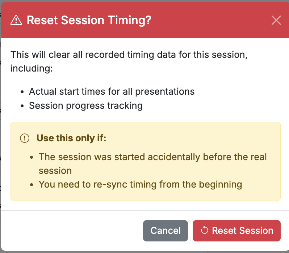
Task: Confirm with the Reset Session button
Action: click(x=236, y=231)
